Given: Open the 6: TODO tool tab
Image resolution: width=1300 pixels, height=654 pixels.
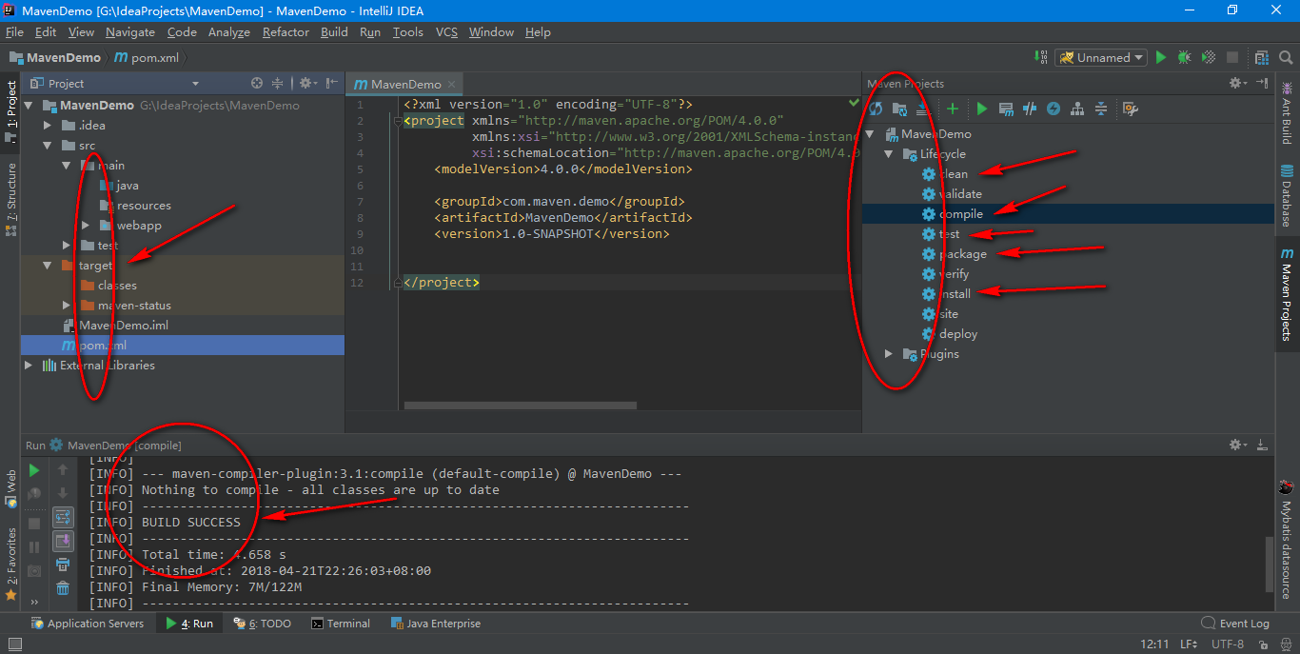Looking at the screenshot, I should click(x=263, y=624).
